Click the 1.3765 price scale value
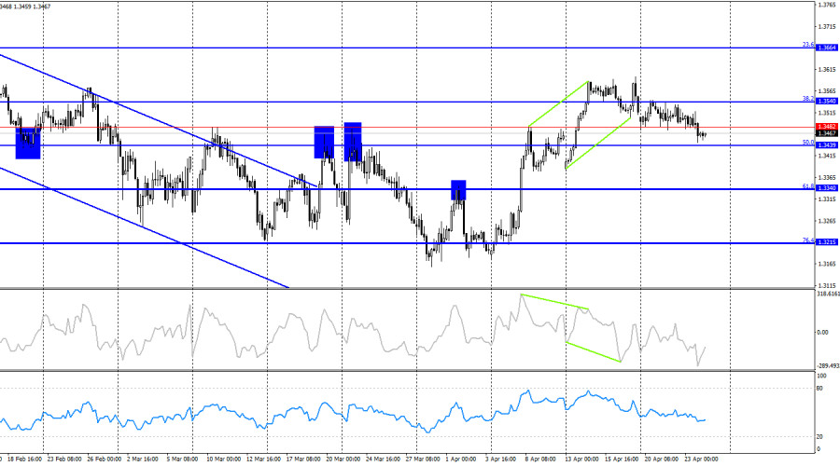Screen dimensions: 840x466 (827, 5)
